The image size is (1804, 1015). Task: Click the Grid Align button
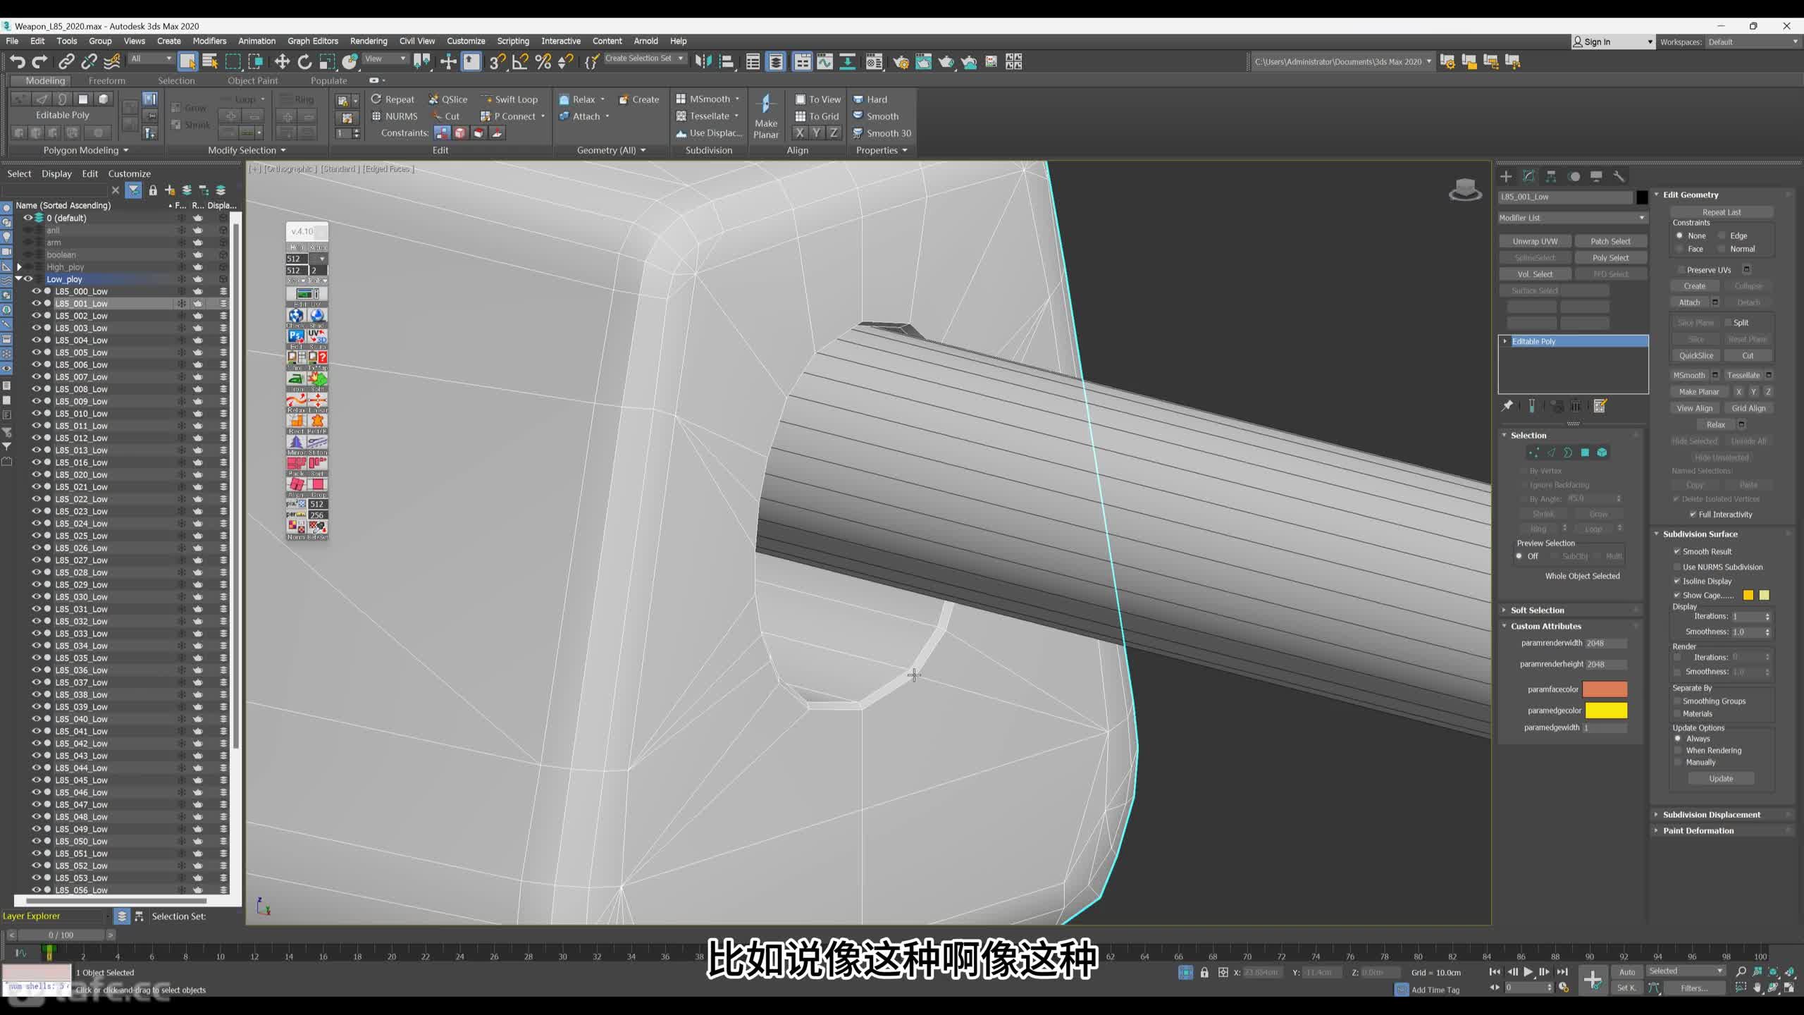coord(1748,408)
